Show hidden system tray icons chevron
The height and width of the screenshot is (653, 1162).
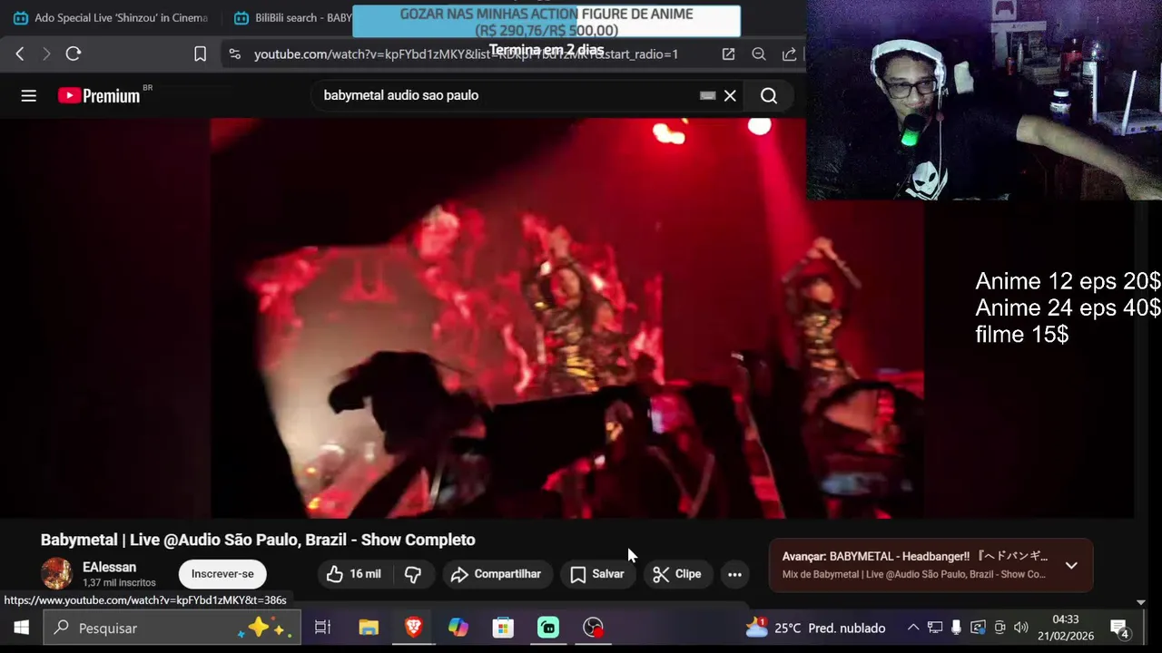pyautogui.click(x=913, y=628)
